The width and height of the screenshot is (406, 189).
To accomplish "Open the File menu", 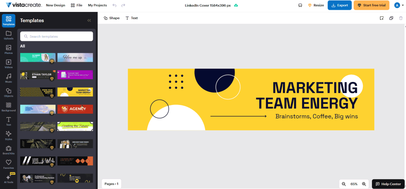I will tap(77, 5).
